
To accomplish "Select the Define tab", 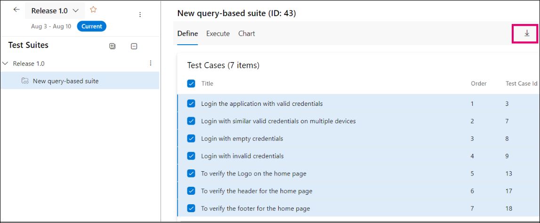I will click(187, 33).
